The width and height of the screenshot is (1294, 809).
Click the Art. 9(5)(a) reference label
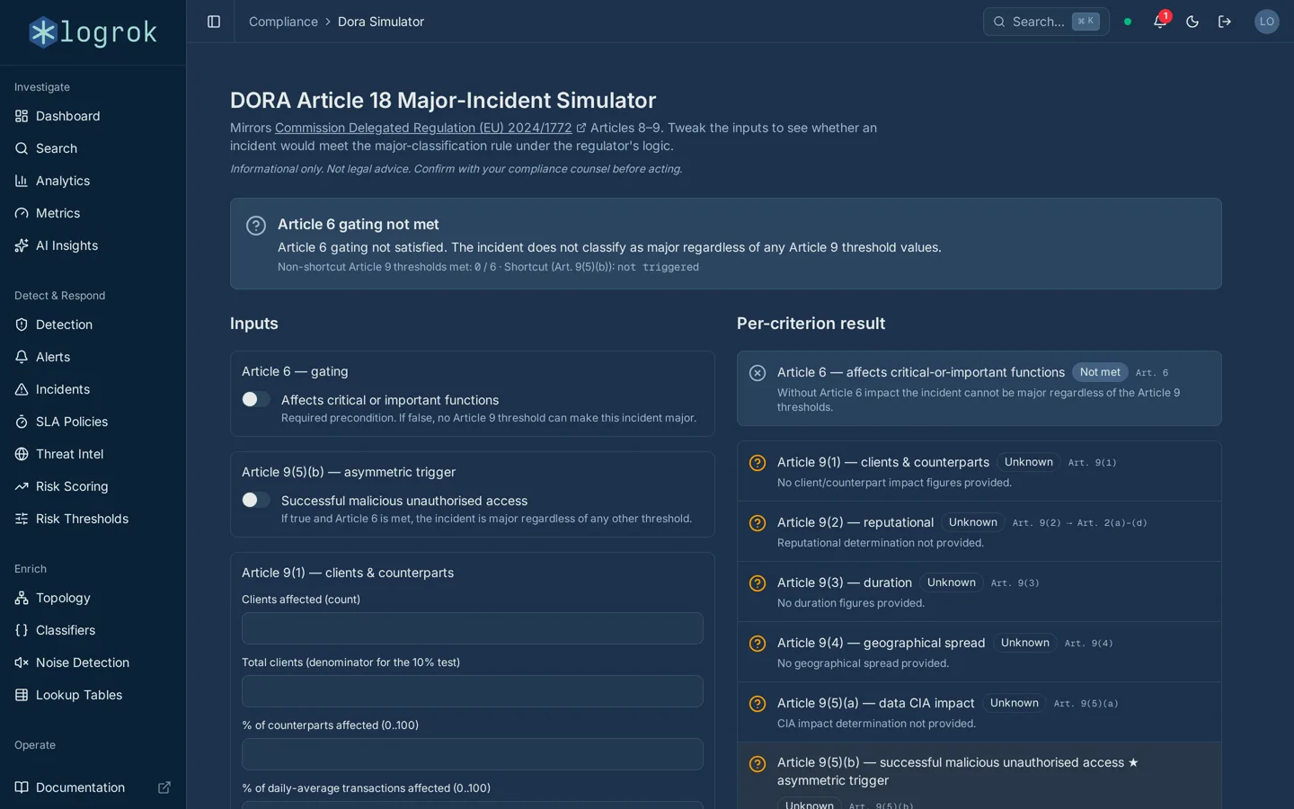[x=1086, y=704]
